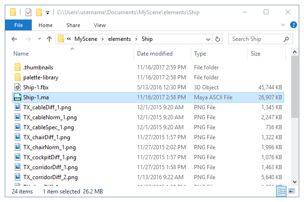The width and height of the screenshot is (304, 202).
Task: Switch to large icons view layout
Action: pyautogui.click(x=292, y=191)
